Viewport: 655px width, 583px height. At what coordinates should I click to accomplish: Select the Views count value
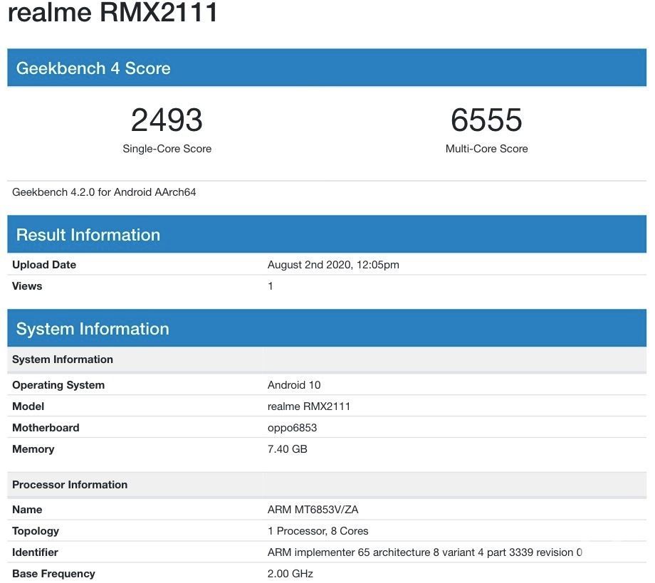tap(270, 285)
